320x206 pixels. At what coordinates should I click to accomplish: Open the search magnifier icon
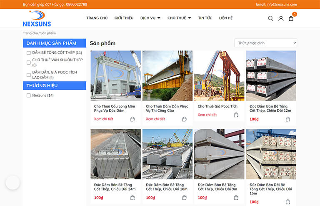tap(270, 18)
